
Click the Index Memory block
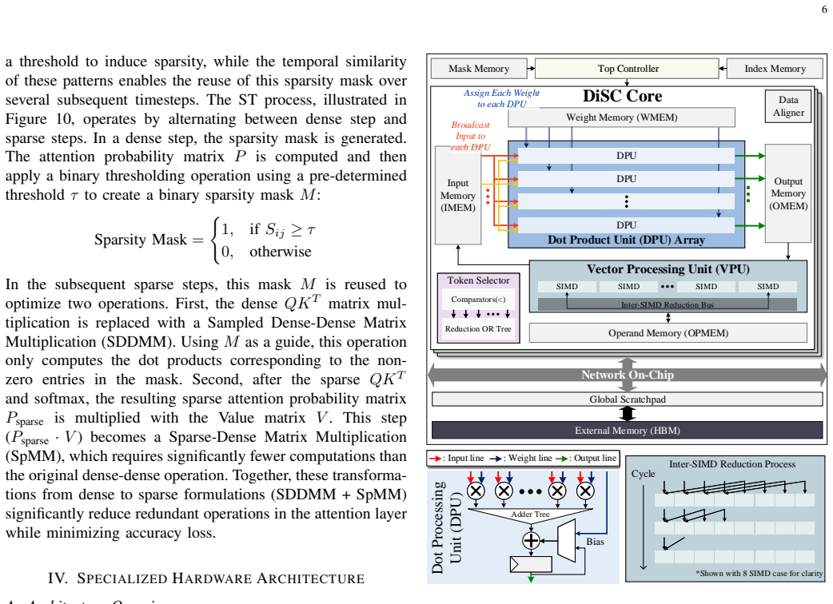(x=775, y=69)
